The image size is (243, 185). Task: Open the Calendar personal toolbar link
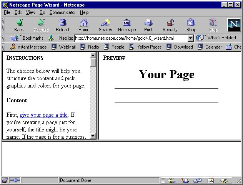pos(210,47)
